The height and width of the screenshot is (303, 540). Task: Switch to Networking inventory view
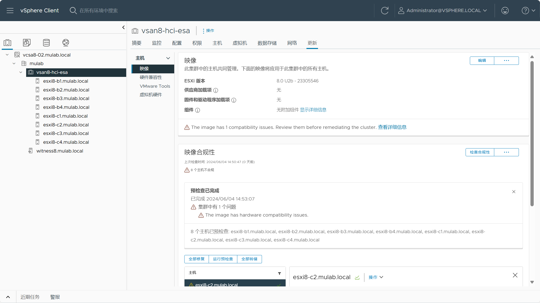[66, 42]
